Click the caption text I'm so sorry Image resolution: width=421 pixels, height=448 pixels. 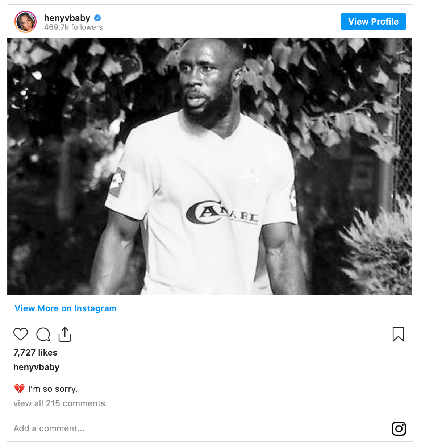(x=53, y=389)
